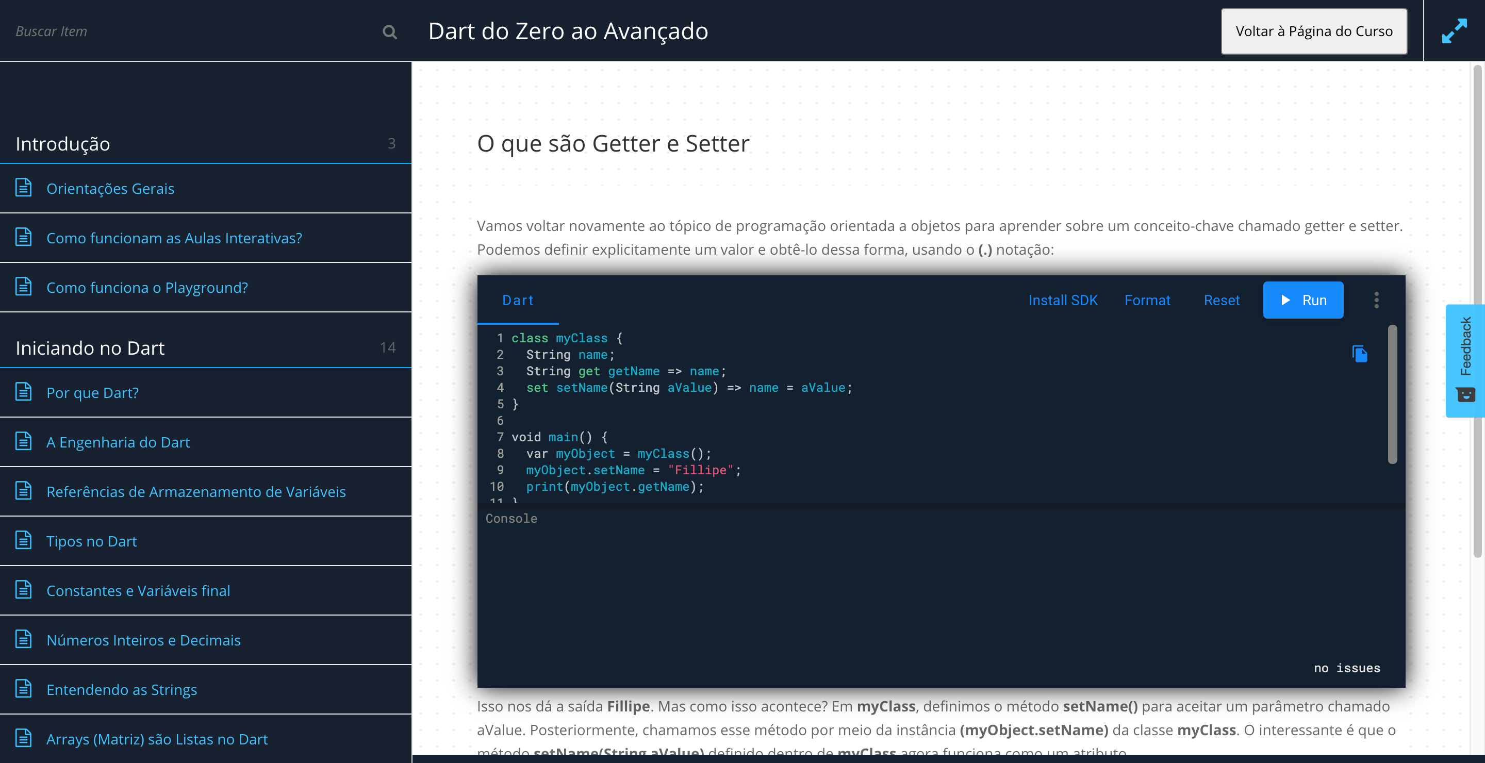Open the Constantes e Variáveis final lesson
The image size is (1485, 763).
(138, 591)
